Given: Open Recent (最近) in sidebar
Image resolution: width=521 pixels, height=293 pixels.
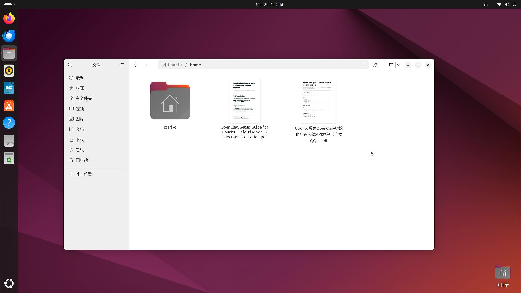Looking at the screenshot, I should click(80, 78).
